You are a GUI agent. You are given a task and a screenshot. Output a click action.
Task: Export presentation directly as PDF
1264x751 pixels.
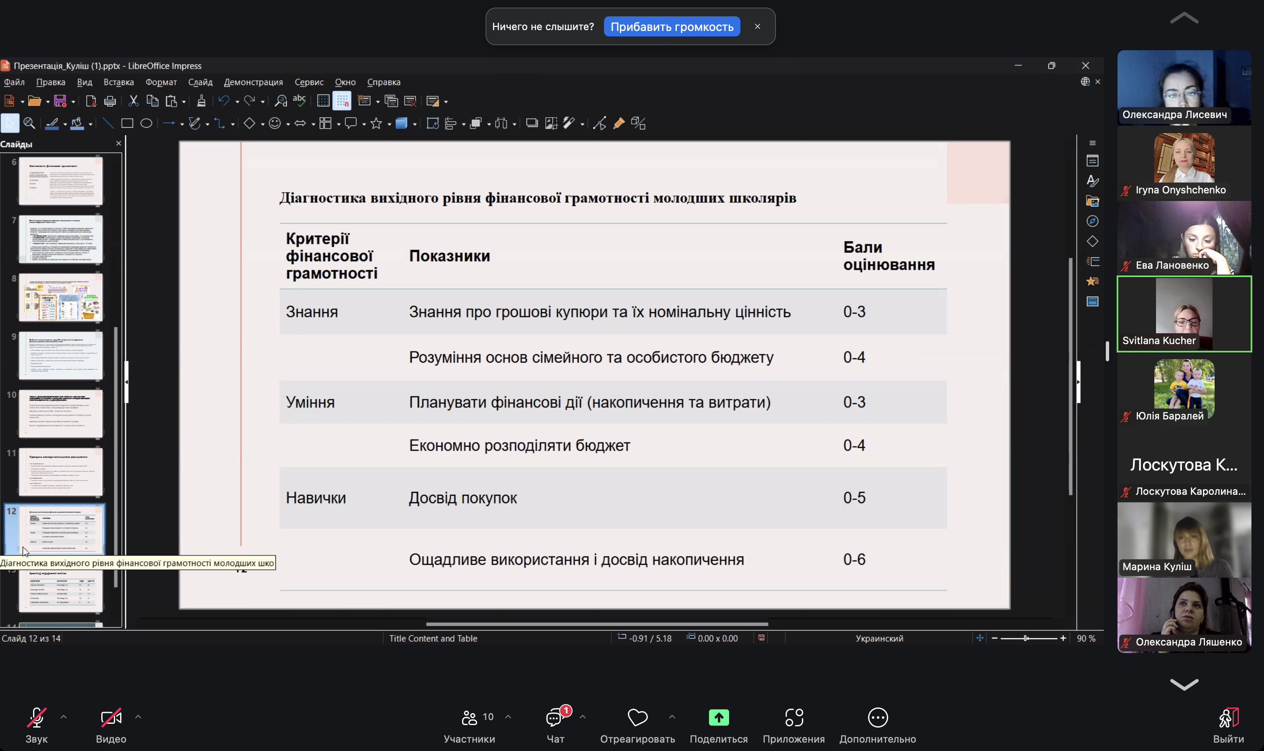pyautogui.click(x=90, y=101)
